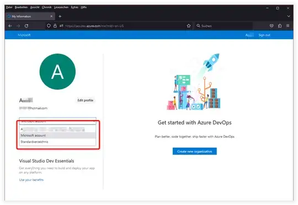
Task: Click the Sign out link
Action: (264, 35)
